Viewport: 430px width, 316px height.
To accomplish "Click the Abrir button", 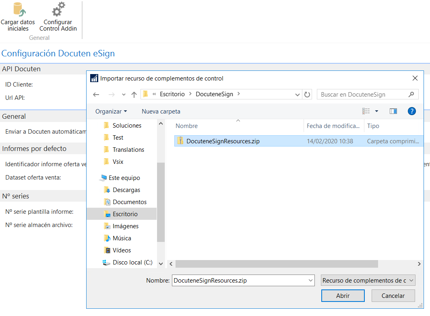I will [343, 296].
